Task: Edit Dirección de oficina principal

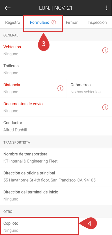Action: [x=56, y=176]
